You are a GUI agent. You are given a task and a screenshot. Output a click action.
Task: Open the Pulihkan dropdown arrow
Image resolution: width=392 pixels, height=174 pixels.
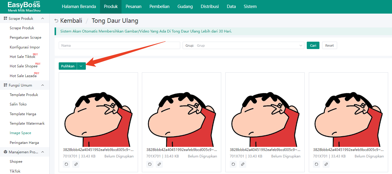click(81, 66)
